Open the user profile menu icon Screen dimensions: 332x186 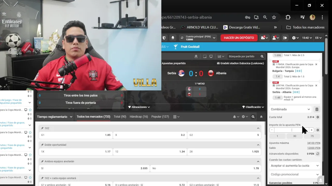pyautogui.click(x=275, y=38)
